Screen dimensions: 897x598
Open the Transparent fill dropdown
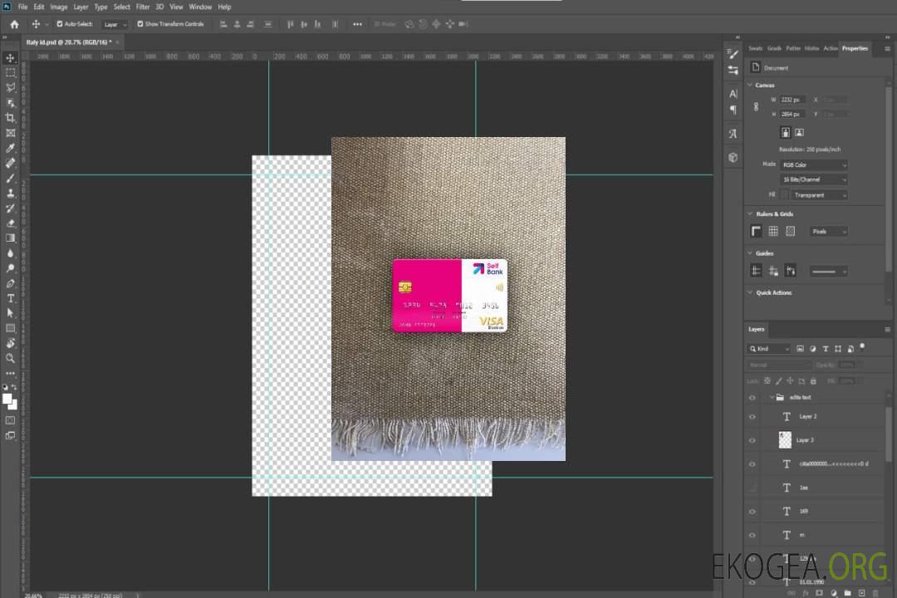pos(819,195)
